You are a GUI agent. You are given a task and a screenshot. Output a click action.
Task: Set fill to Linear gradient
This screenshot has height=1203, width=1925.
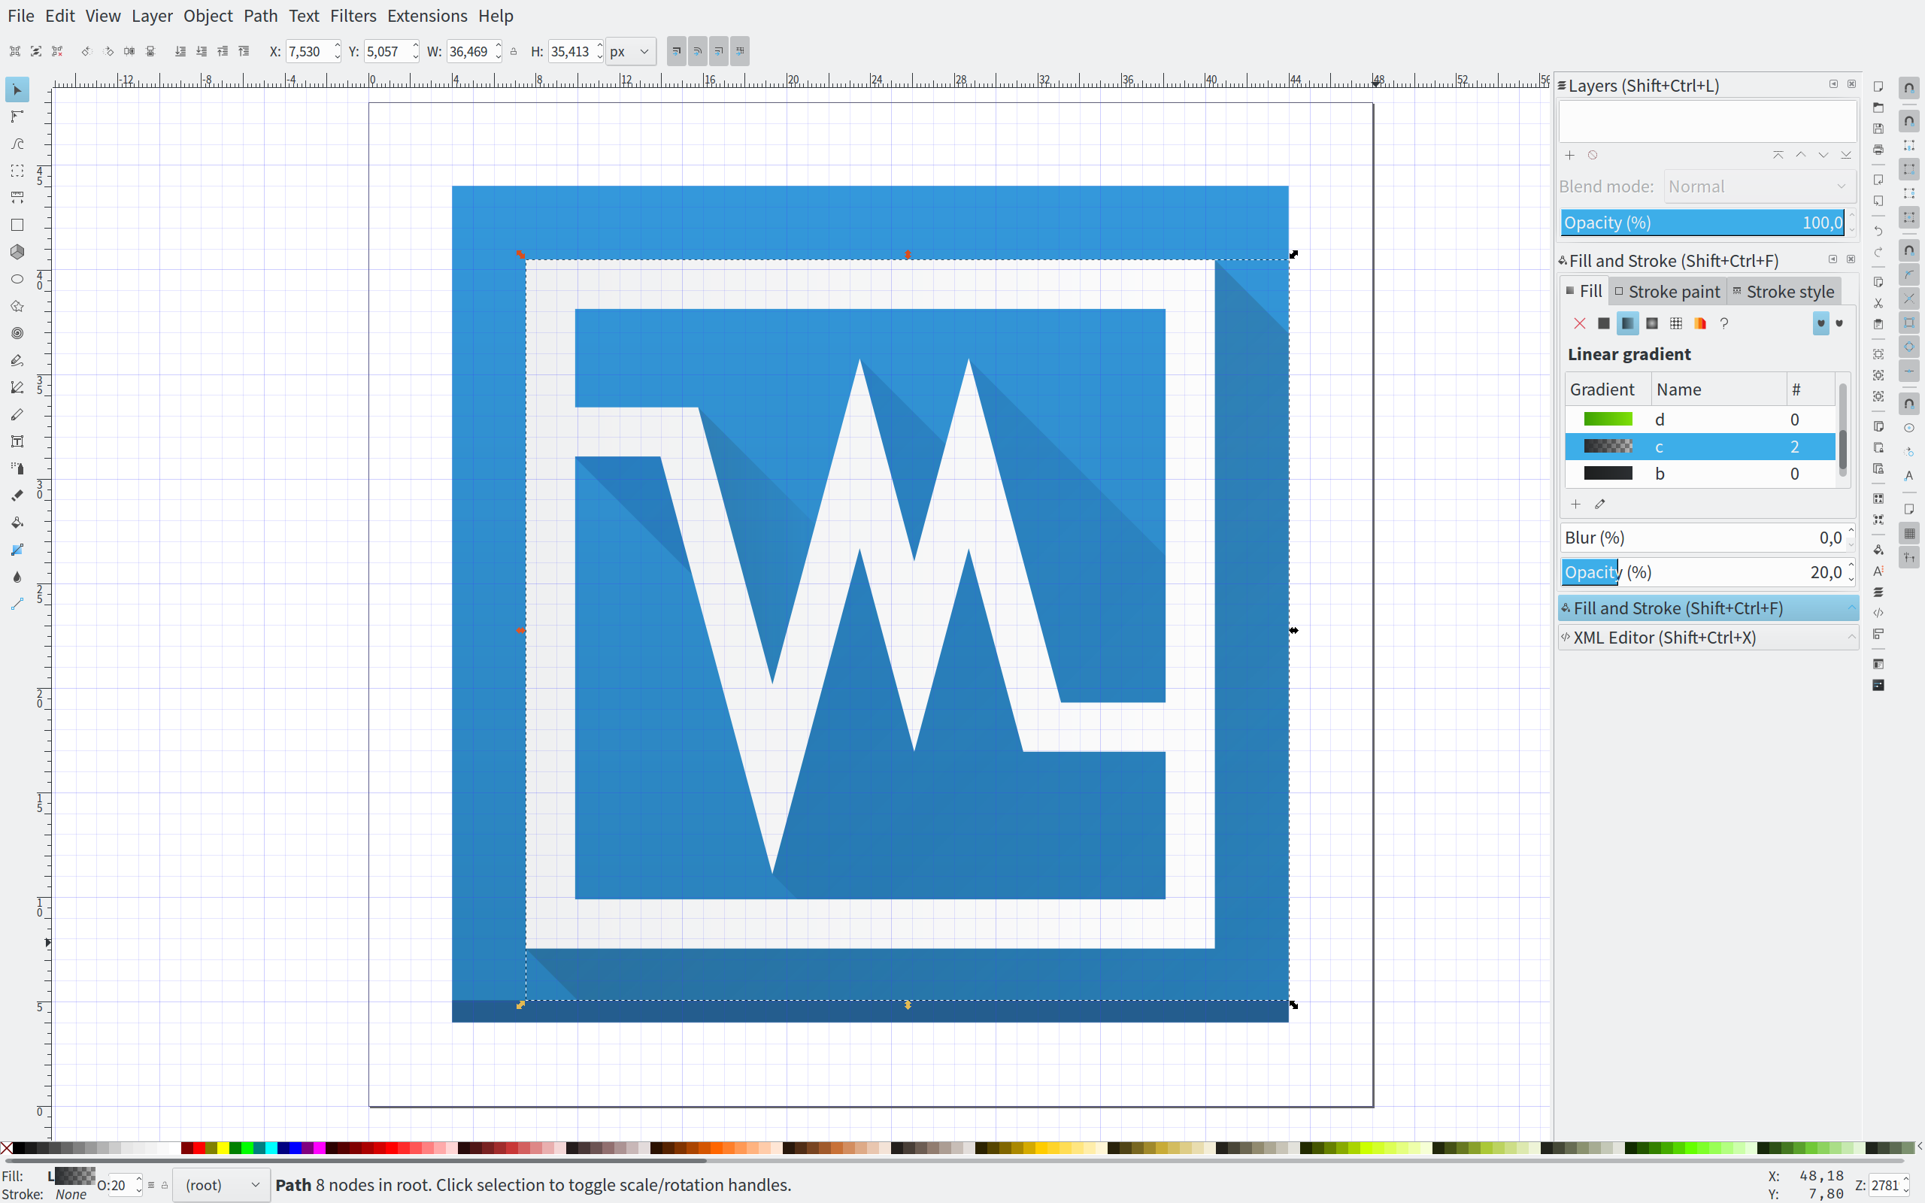(x=1627, y=323)
